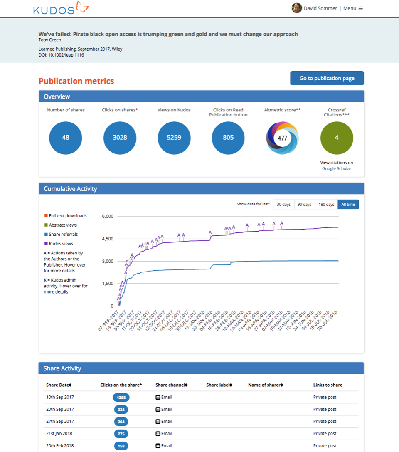Click the 1358 clicks badge for 10th Sep share
This screenshot has width=399, height=452.
coord(121,397)
